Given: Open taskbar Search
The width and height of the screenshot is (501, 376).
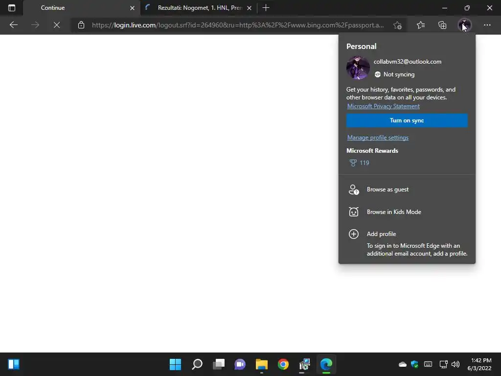Looking at the screenshot, I should [x=197, y=364].
